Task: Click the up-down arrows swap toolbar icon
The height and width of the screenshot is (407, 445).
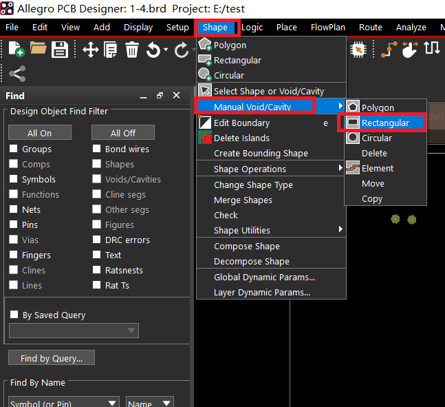Action: tap(432, 48)
